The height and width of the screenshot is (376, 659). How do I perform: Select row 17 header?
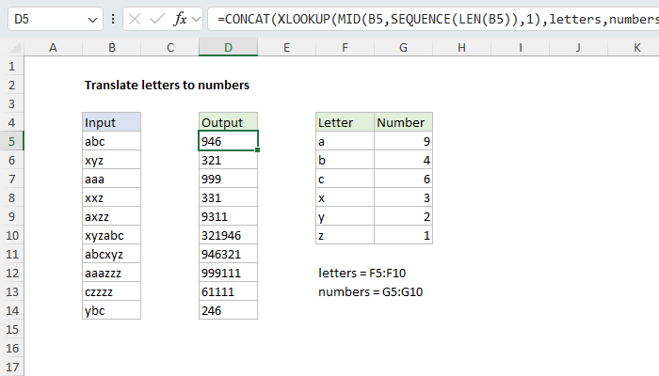(x=11, y=367)
